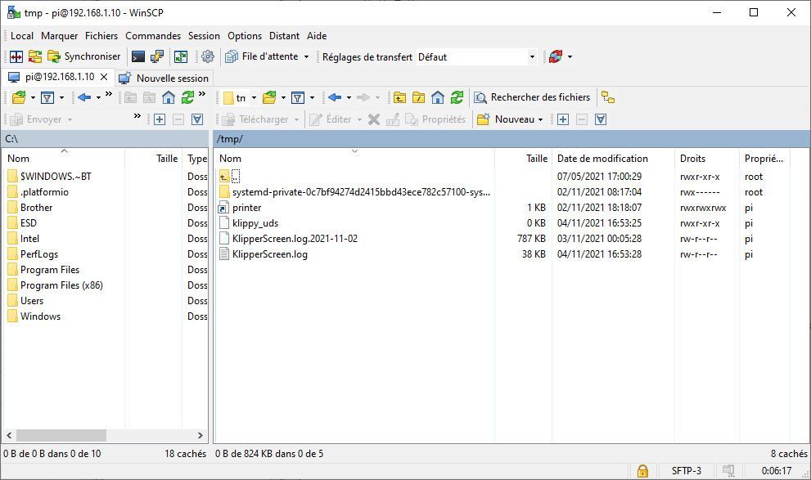Screen dimensions: 811x480
Task: Click the Synchronized browsing folders icon
Action: coord(34,57)
